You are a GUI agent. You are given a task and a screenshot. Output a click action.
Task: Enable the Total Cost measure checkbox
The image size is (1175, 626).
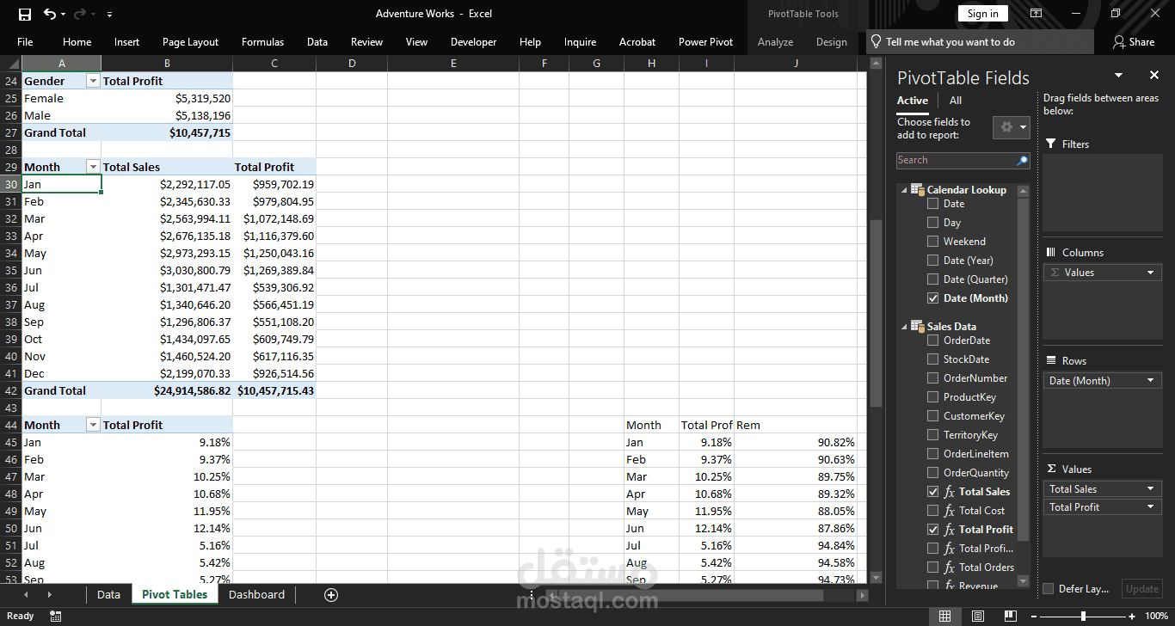click(932, 511)
